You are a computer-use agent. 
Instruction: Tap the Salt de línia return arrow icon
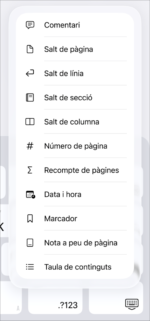click(30, 73)
